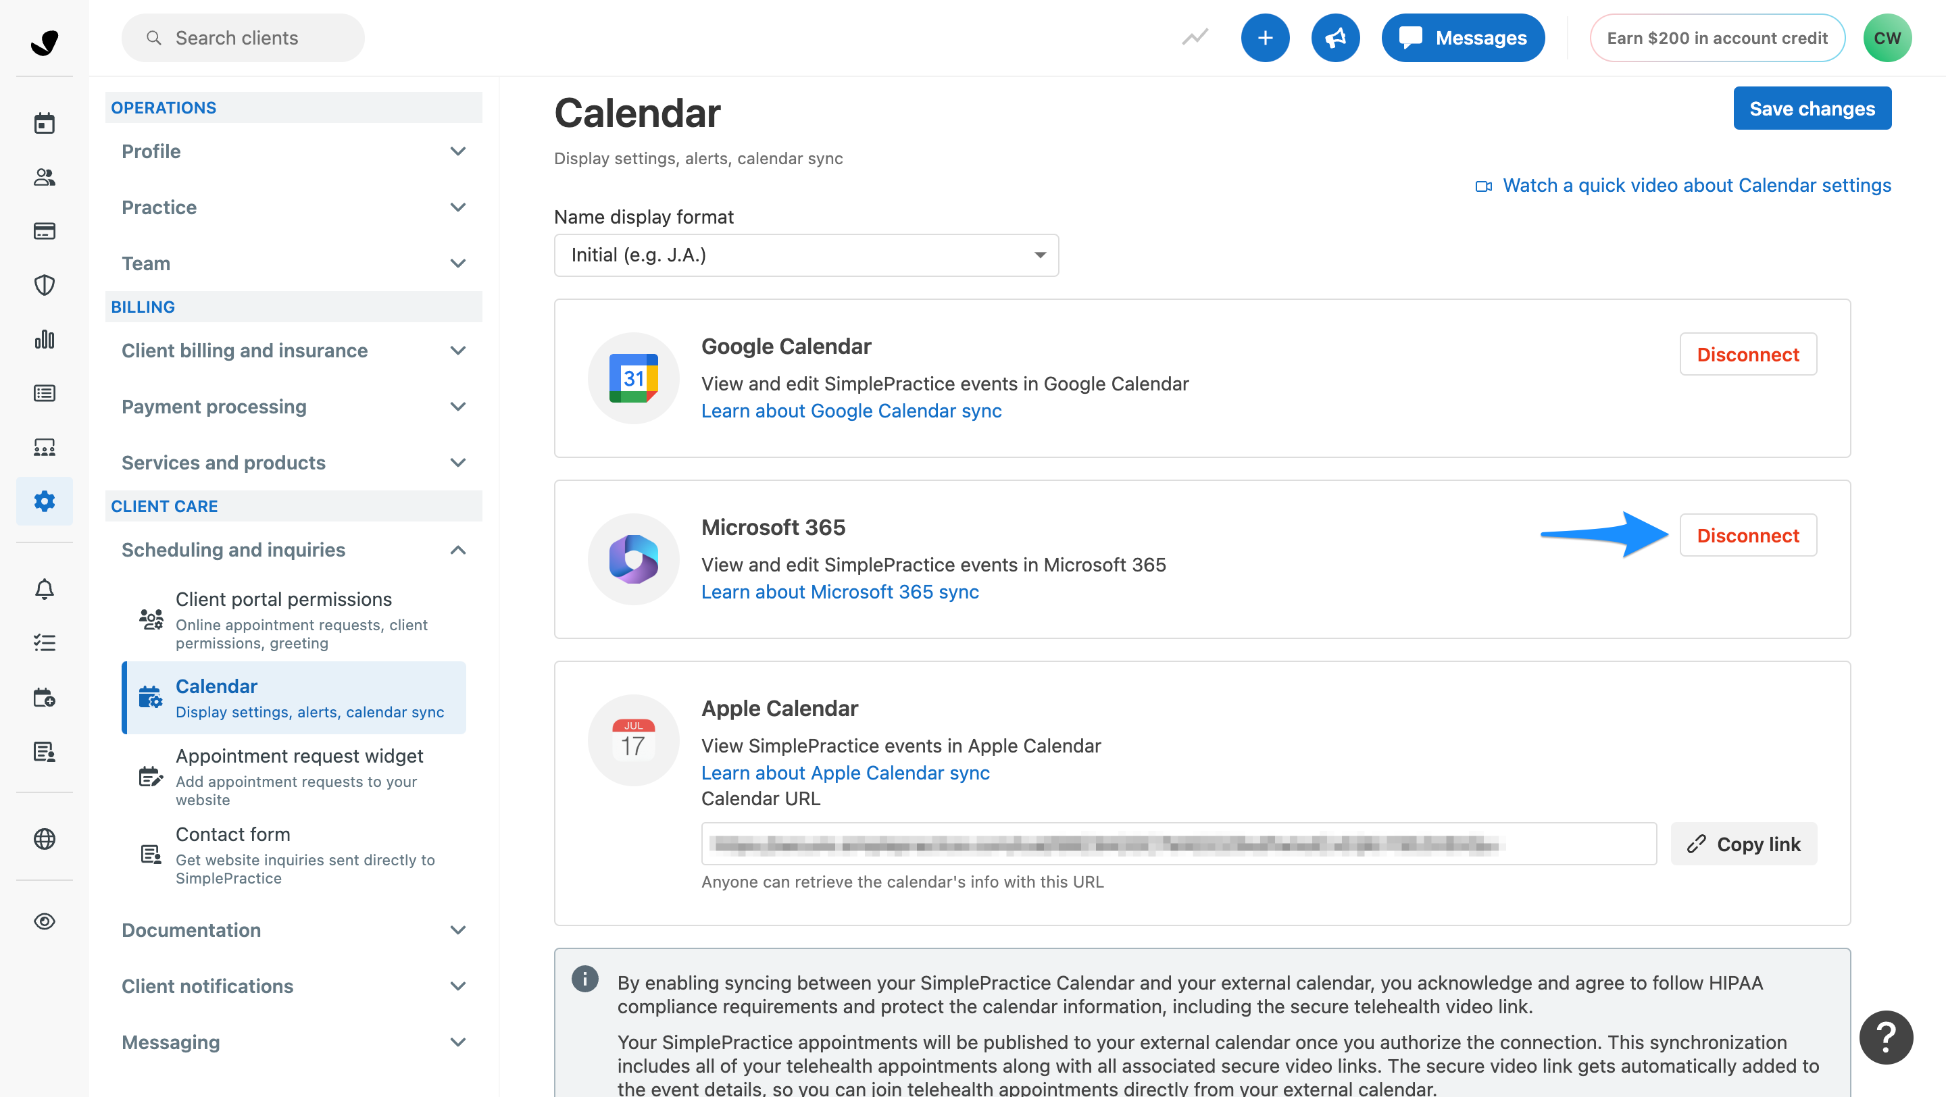Open the megaphone announcements icon
Image resolution: width=1946 pixels, height=1097 pixels.
coord(1335,38)
